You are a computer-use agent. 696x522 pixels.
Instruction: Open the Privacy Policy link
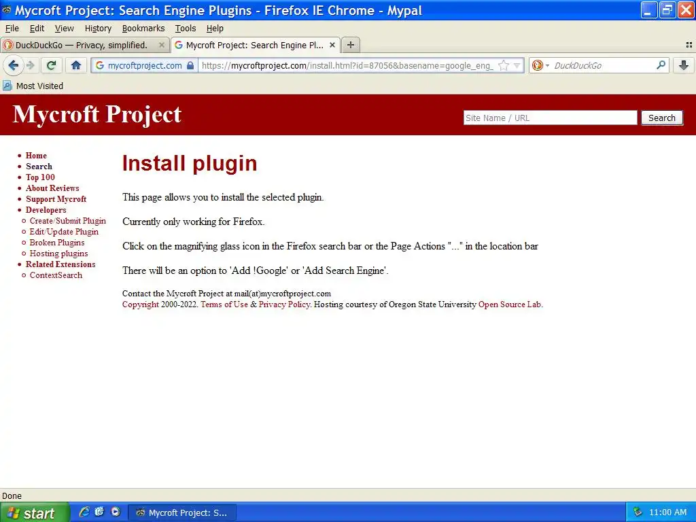point(284,304)
